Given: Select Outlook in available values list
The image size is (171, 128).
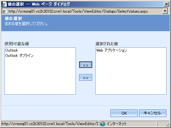Looking at the screenshot, I should click(x=12, y=50).
